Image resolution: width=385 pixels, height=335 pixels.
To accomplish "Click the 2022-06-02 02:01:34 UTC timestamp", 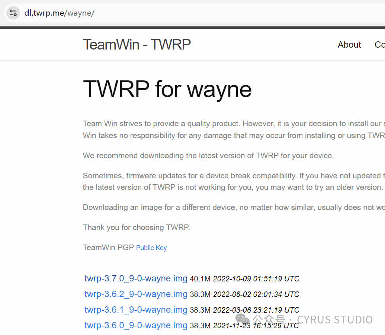I will pos(256,294).
